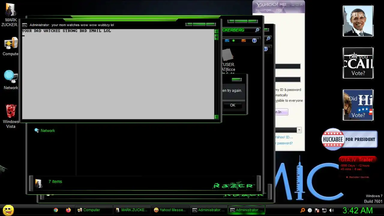Screen dimensions: 384x216
Task: Open Explorer help question mark icon
Action: pyautogui.click(x=254, y=40)
